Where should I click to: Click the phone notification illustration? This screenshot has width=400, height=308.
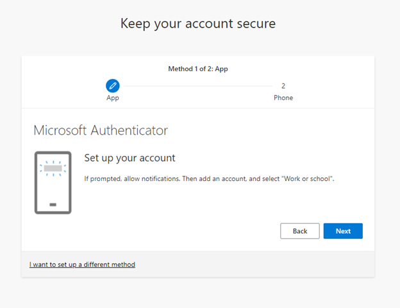(53, 183)
